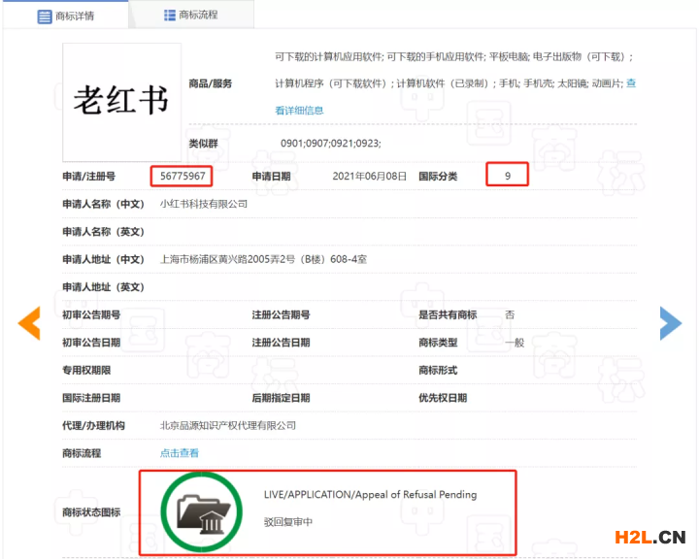Select applicant name 小红书科技有限公司
Viewport: 699px width, 559px height.
click(x=204, y=204)
